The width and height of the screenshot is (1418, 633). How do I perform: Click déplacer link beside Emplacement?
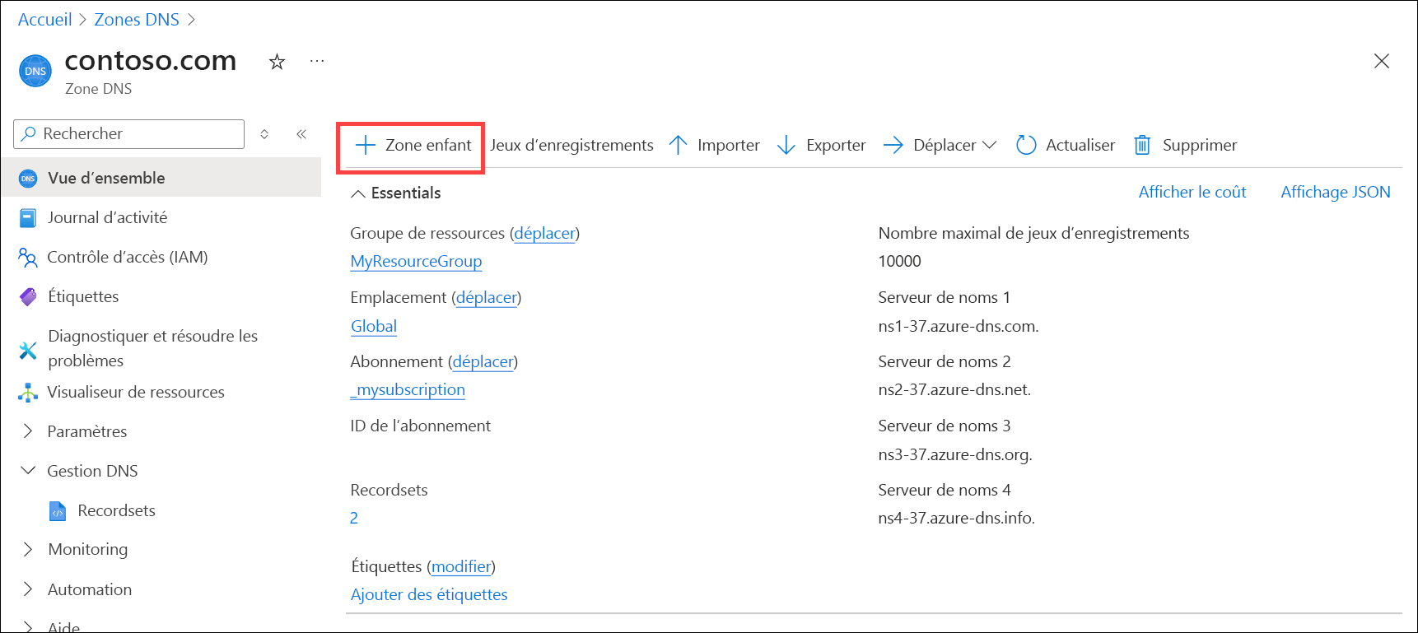pos(487,297)
